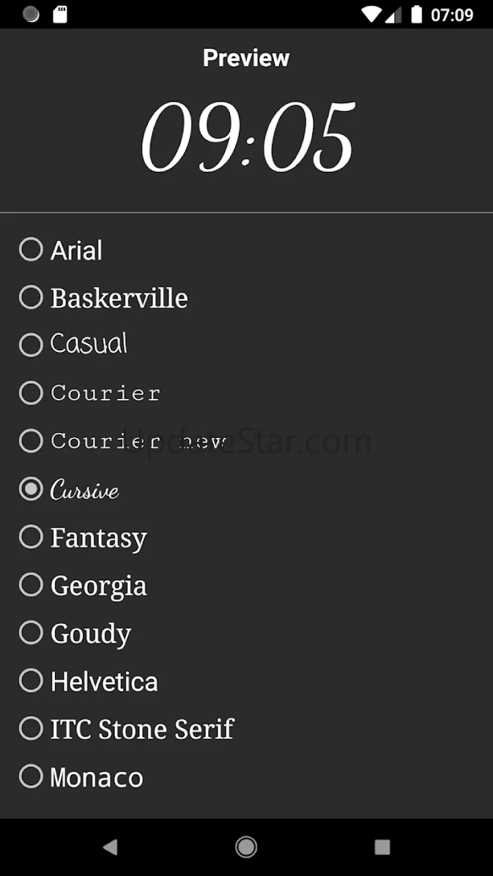Image resolution: width=493 pixels, height=876 pixels.
Task: Select the Casual font radio button
Action: point(31,345)
